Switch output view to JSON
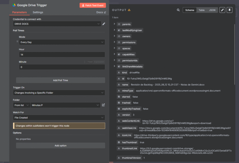The height and width of the screenshot is (163, 239). [212, 10]
